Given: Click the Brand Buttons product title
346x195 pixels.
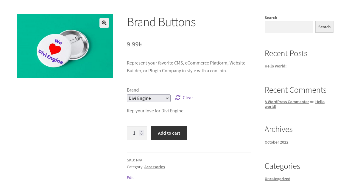Looking at the screenshot, I should point(161,22).
